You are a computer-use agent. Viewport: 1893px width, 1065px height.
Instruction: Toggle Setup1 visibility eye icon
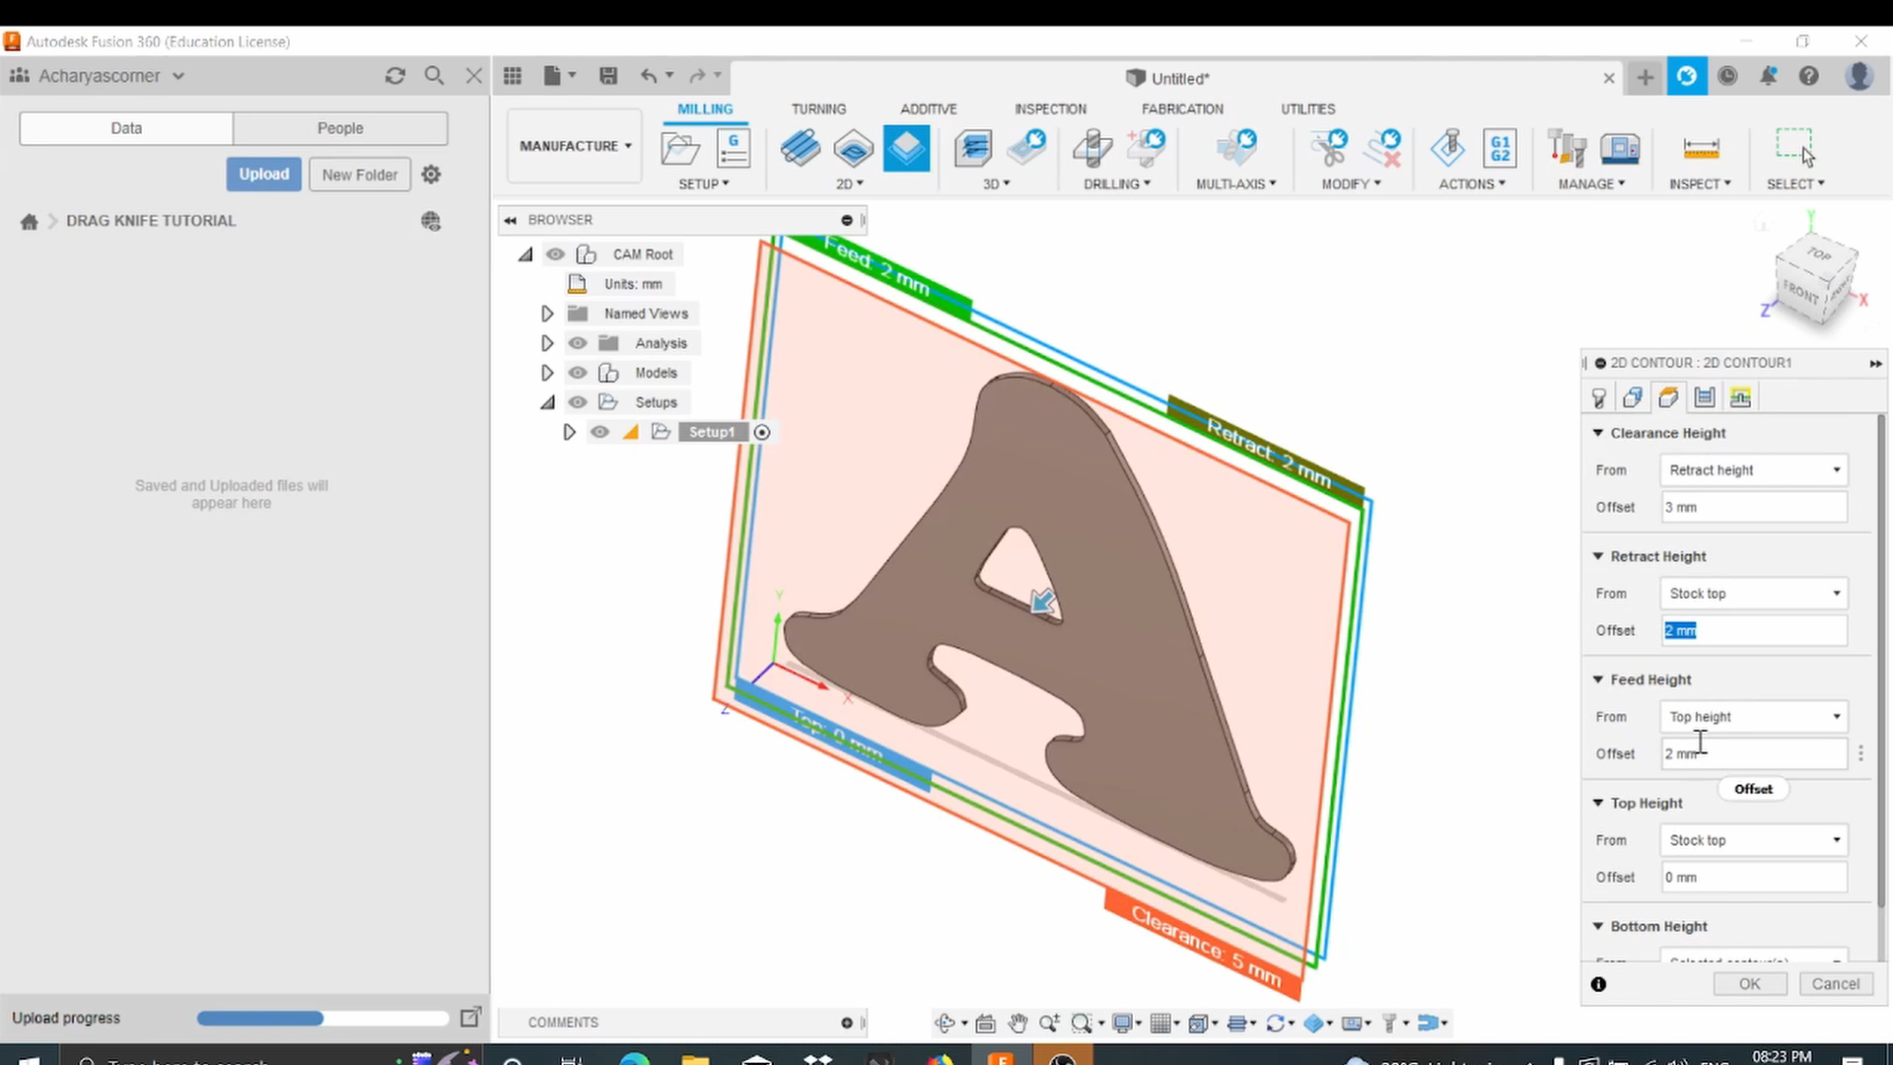coord(599,430)
